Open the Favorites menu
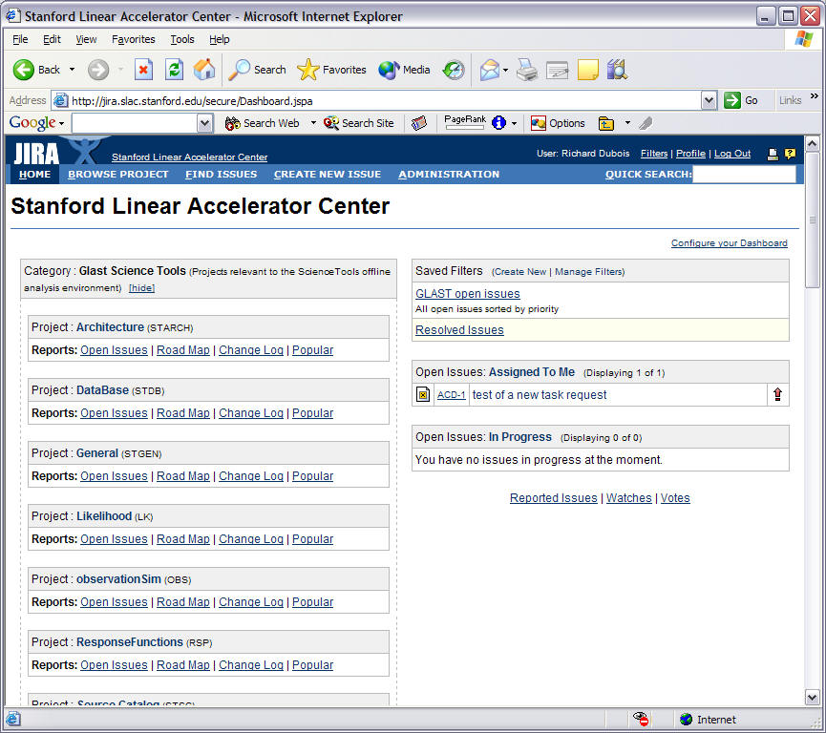826x733 pixels. pos(134,39)
